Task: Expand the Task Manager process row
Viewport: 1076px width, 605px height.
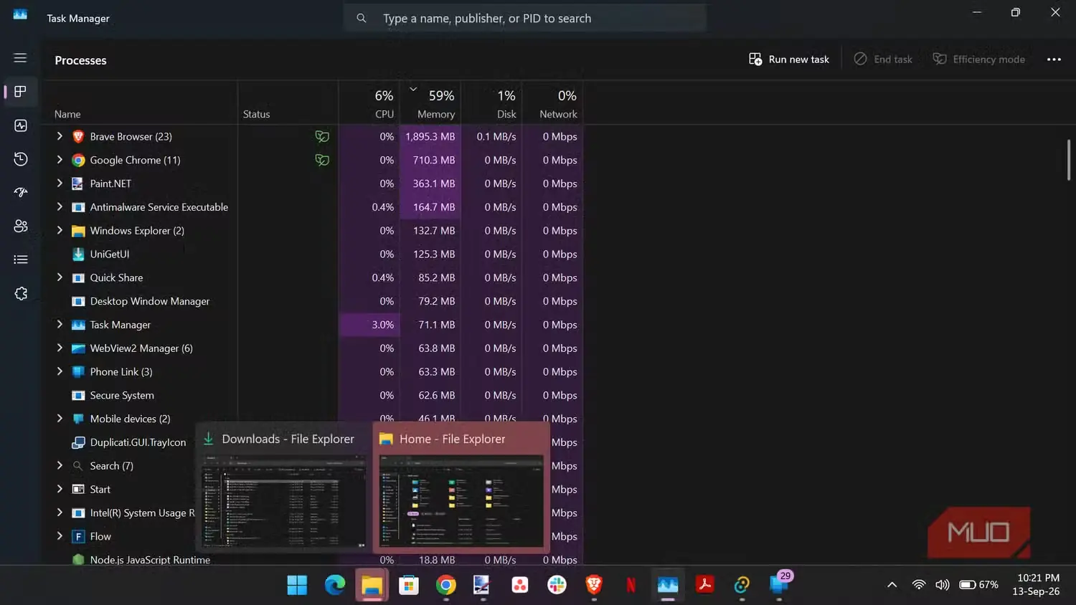Action: pos(60,325)
